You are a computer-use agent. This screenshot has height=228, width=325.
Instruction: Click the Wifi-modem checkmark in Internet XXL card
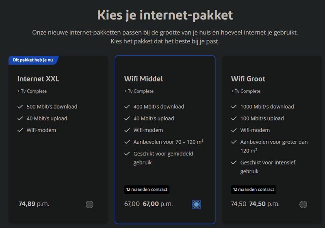point(20,130)
